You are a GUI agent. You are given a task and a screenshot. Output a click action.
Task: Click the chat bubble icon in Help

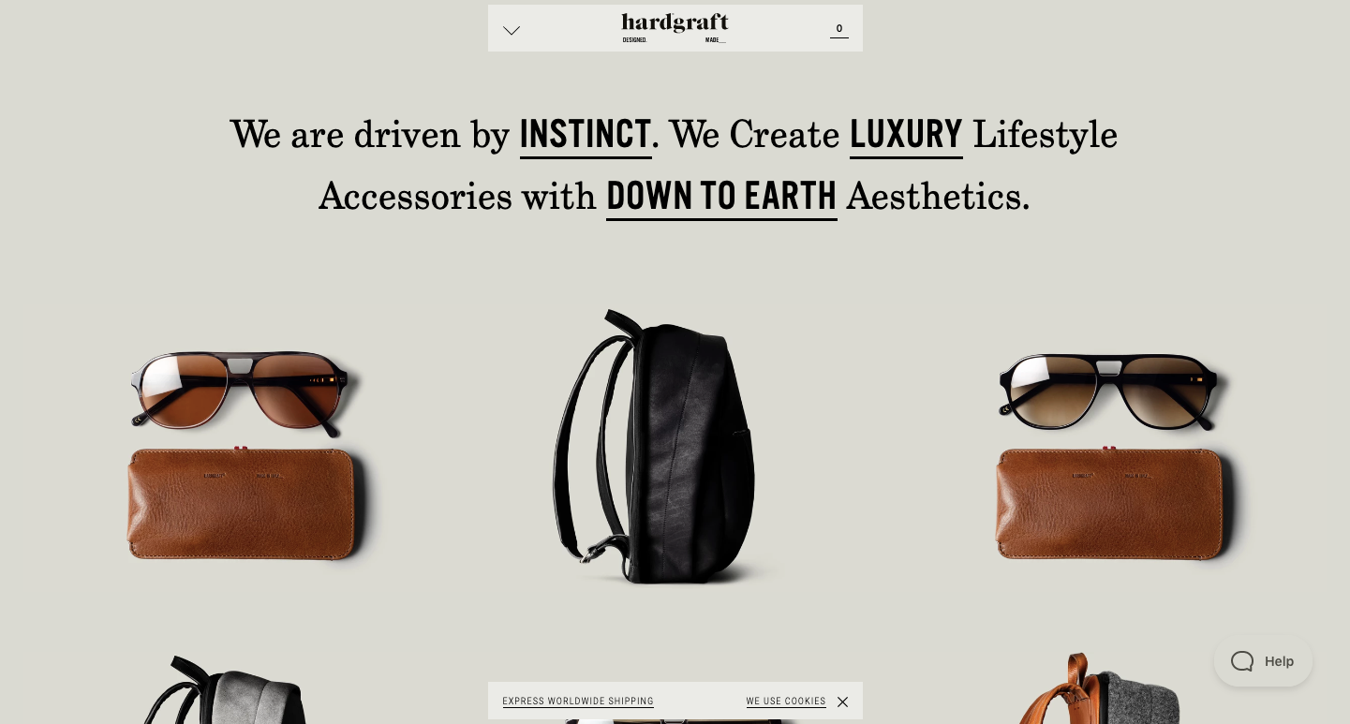tap(1242, 661)
